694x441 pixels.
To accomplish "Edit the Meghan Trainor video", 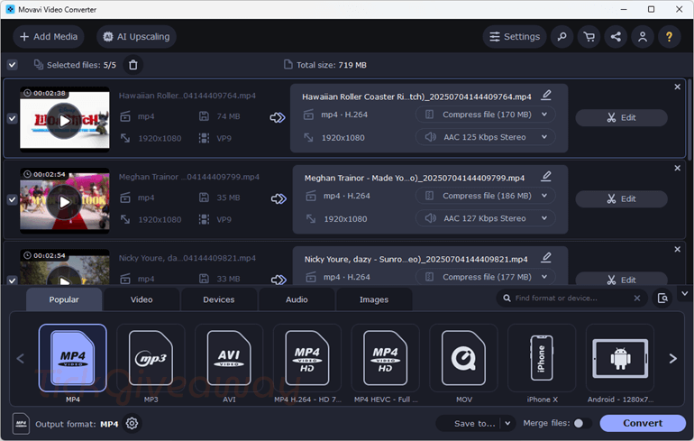I will coord(621,199).
